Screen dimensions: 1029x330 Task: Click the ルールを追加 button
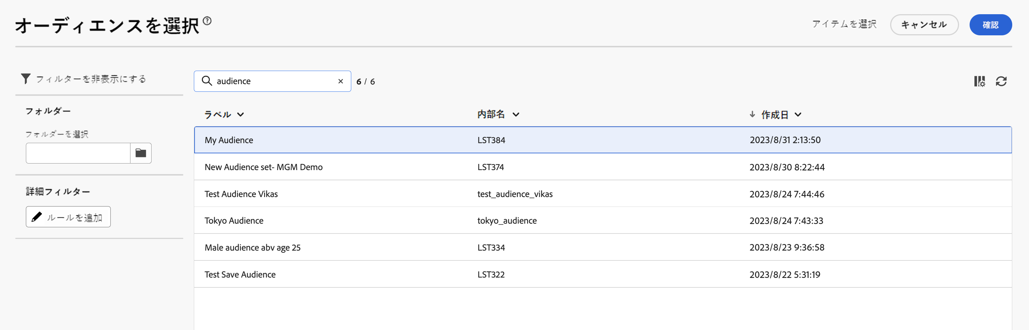[x=68, y=217]
